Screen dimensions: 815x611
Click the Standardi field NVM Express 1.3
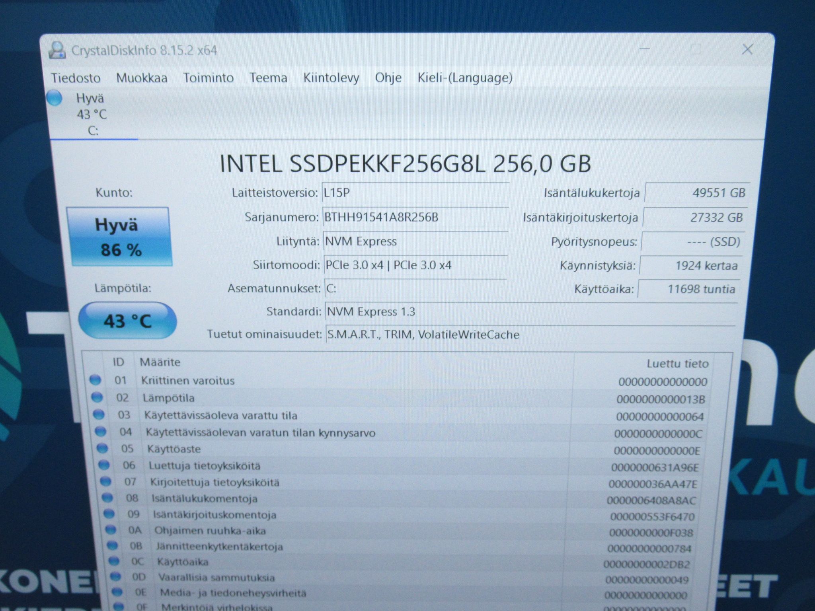(532, 311)
